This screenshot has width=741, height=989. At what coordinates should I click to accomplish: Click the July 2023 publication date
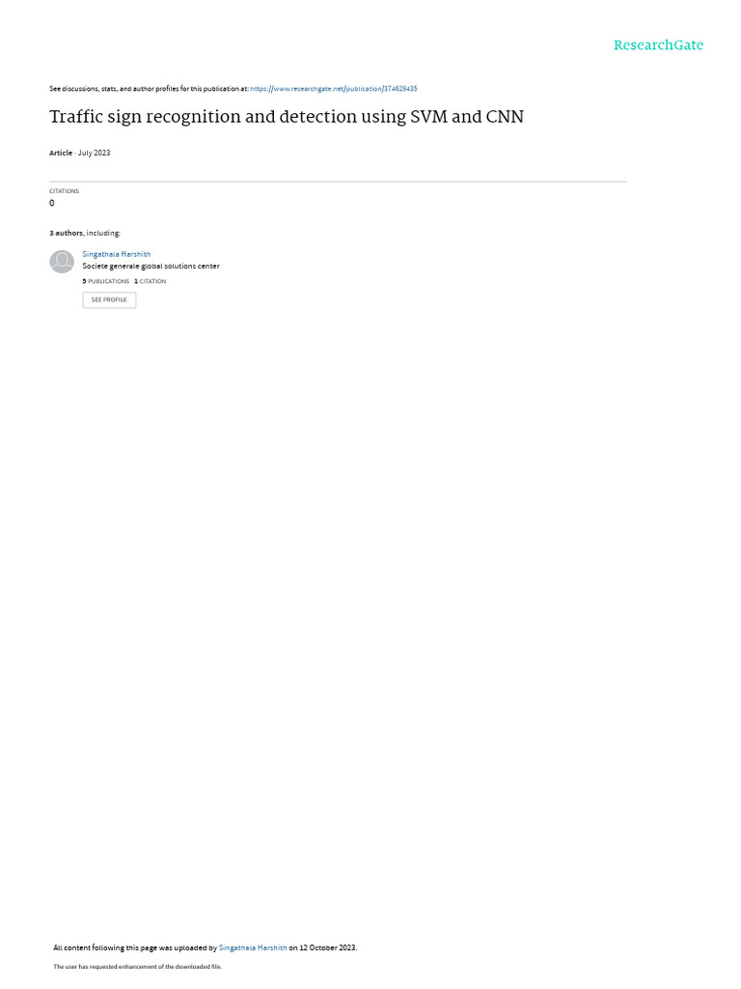pos(94,154)
